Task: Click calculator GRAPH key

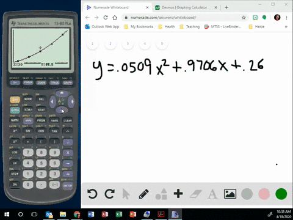Action: click(x=68, y=82)
